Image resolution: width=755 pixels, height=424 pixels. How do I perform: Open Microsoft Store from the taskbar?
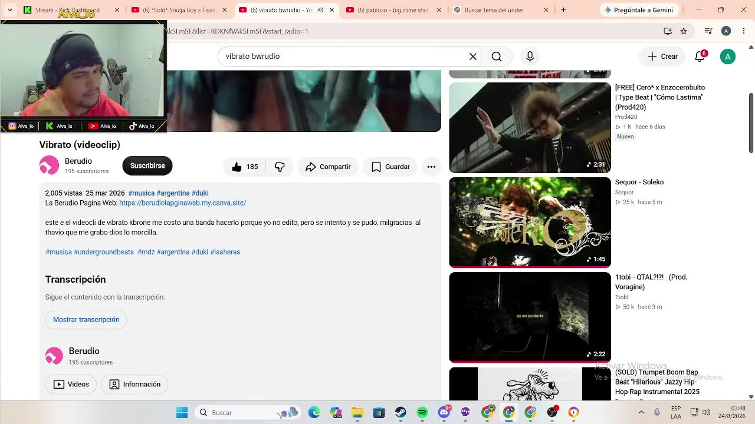point(379,412)
